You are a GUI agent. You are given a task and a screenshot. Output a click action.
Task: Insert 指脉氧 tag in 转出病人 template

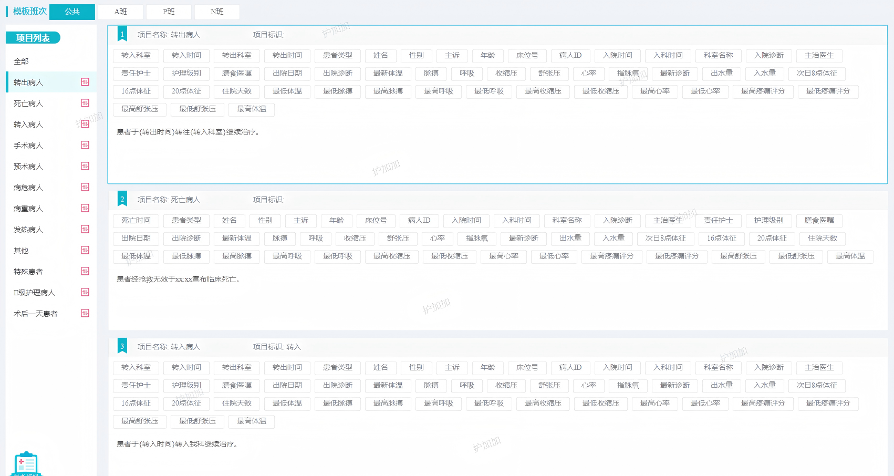[628, 74]
